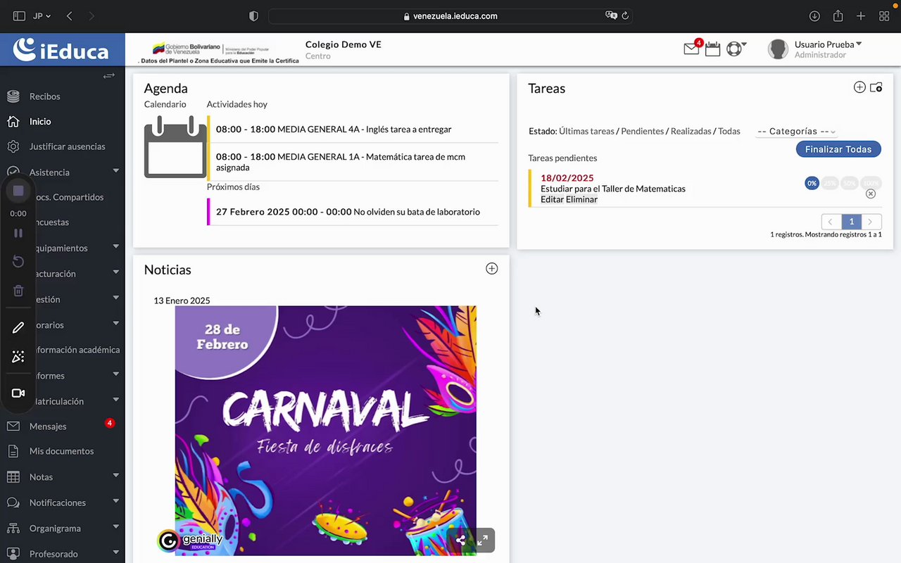Go to Inicio home icon
This screenshot has height=563, width=901.
(x=13, y=121)
